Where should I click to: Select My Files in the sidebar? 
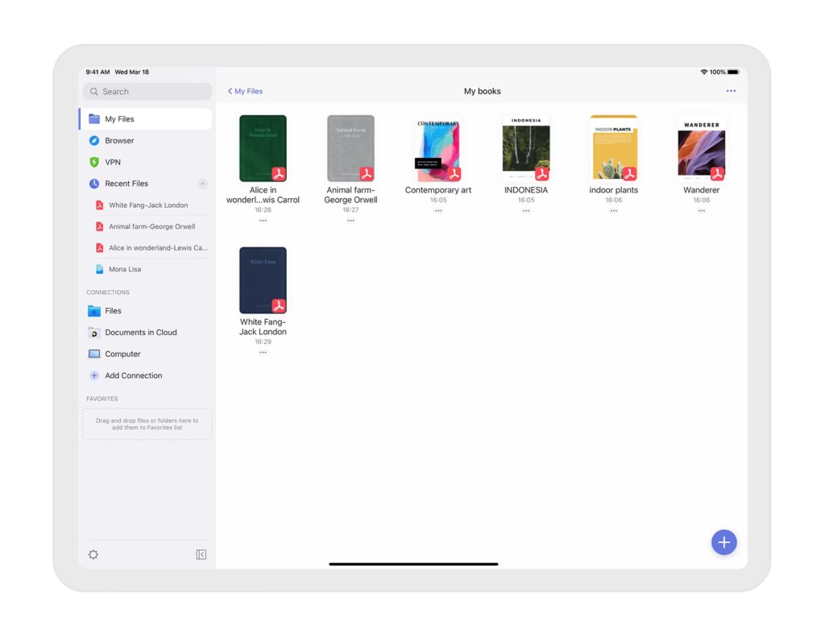pos(119,119)
